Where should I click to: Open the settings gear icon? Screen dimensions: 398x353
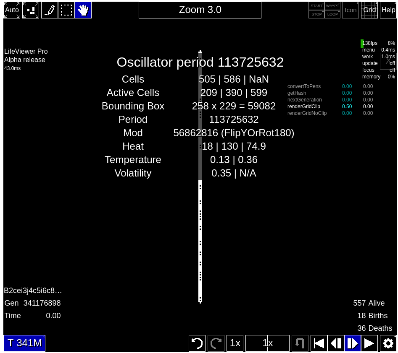tap(388, 343)
